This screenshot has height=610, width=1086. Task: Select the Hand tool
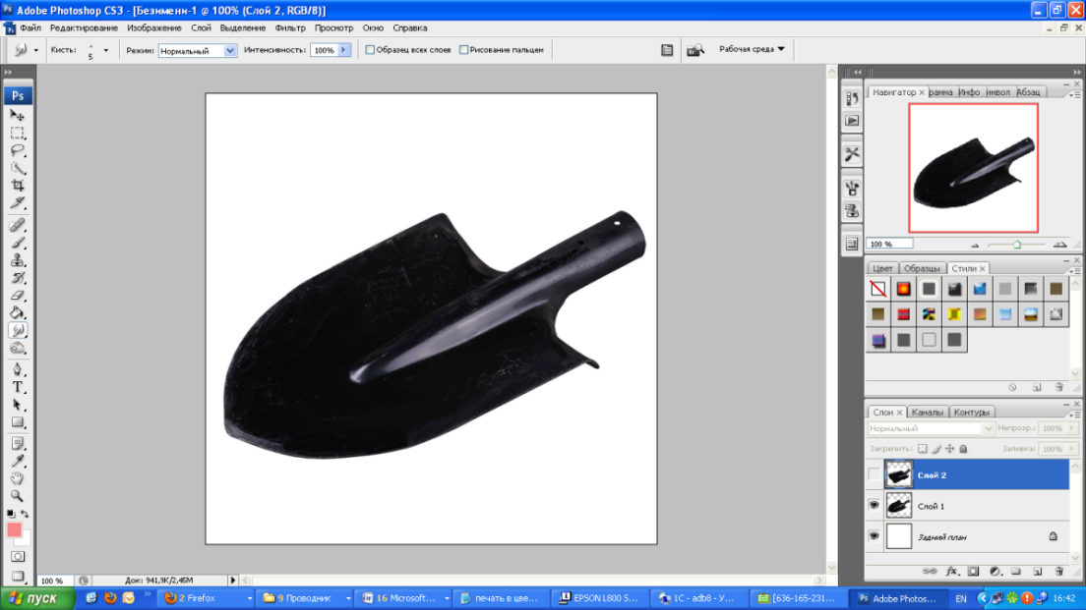[x=18, y=478]
